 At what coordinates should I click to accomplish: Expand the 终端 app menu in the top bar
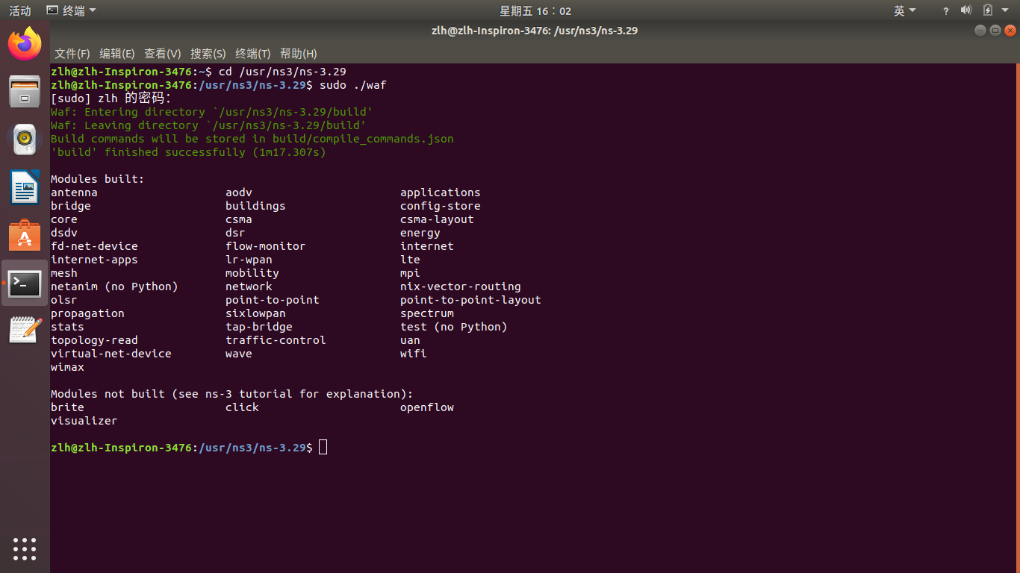coord(71,10)
